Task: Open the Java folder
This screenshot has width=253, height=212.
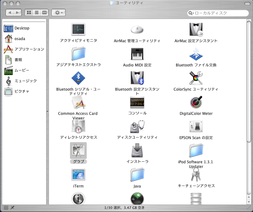Action: tap(137, 175)
